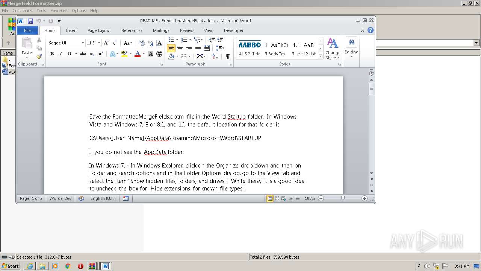The width and height of the screenshot is (481, 271).
Task: Open the File tab
Action: click(27, 30)
